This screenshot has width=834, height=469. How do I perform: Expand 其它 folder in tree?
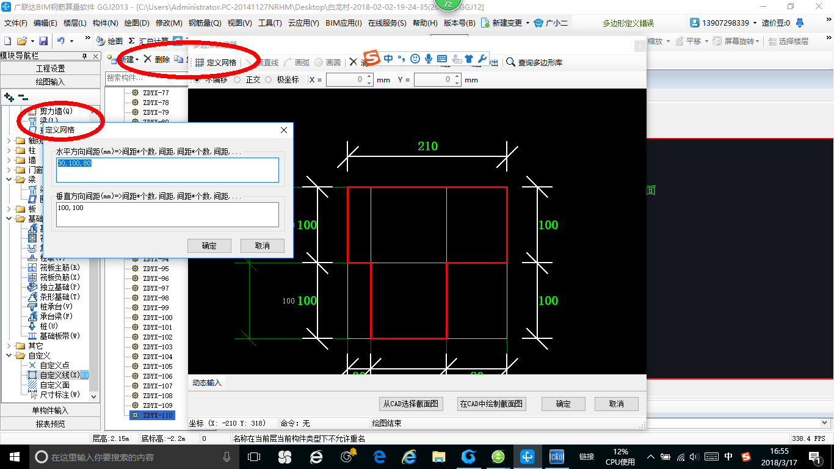pyautogui.click(x=9, y=346)
